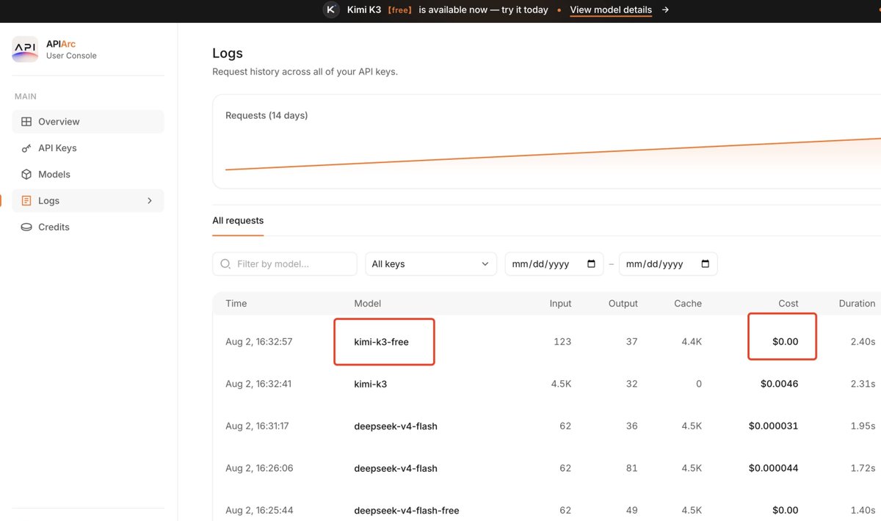881x521 pixels.
Task: Click the arrow after View model details
Action: [665, 10]
